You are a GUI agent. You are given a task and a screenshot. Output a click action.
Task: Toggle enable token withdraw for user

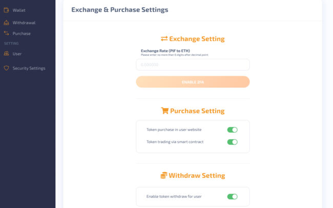[x=232, y=196]
